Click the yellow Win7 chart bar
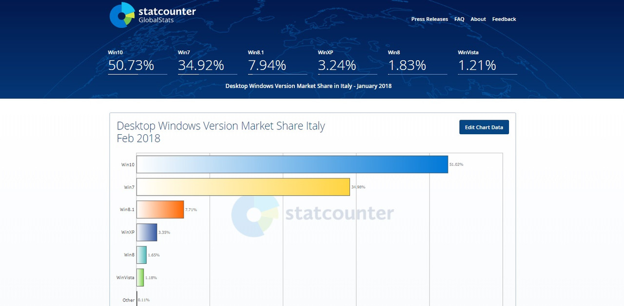The image size is (624, 306). (243, 187)
